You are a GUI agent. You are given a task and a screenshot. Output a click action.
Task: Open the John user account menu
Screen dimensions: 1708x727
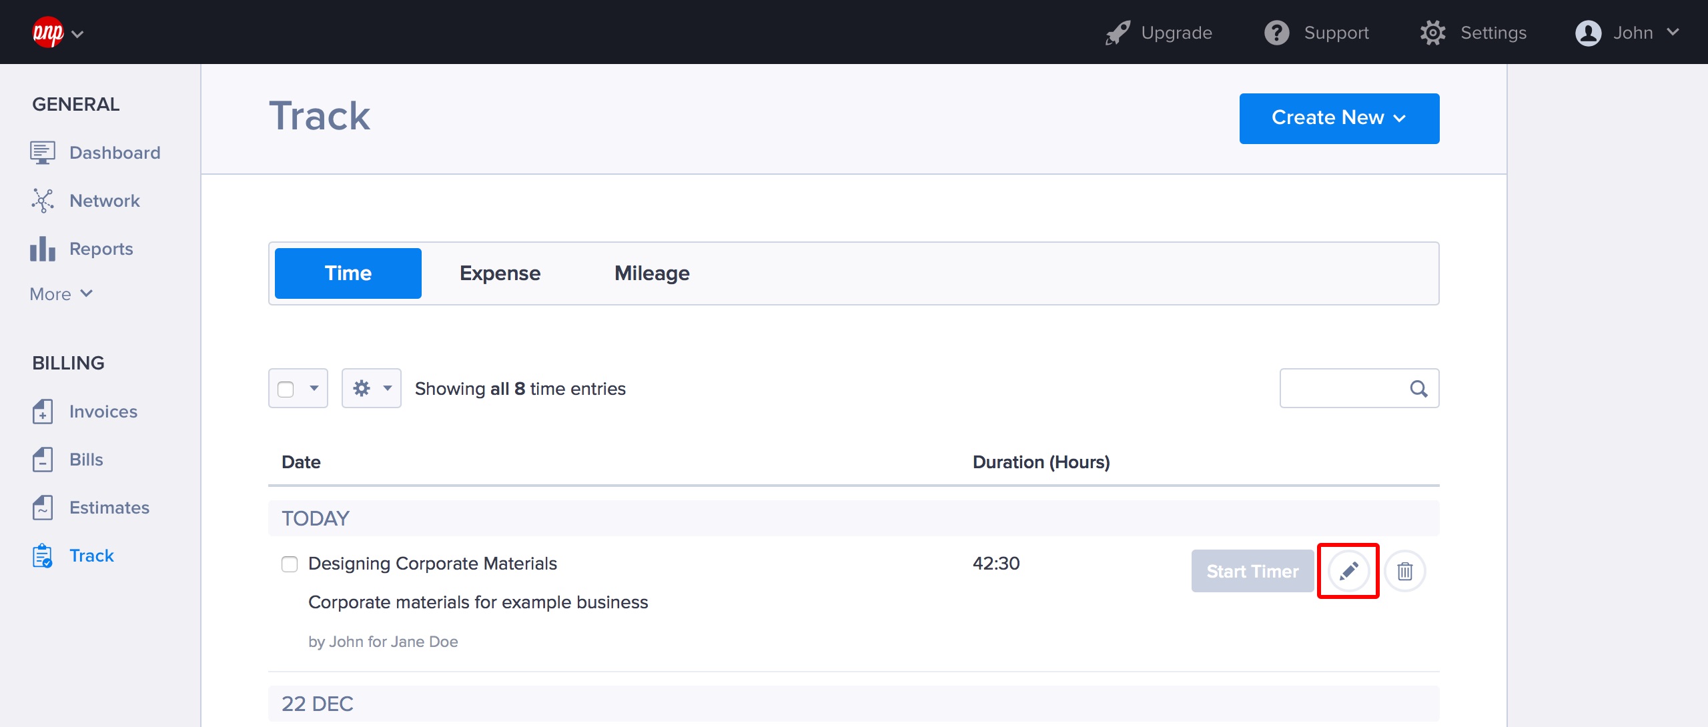pos(1627,33)
